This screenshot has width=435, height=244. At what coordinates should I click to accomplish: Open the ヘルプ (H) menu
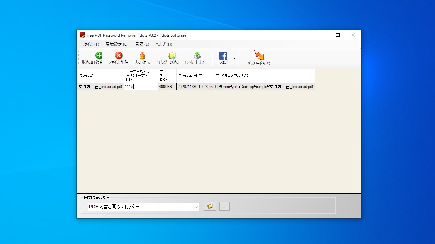pos(164,44)
